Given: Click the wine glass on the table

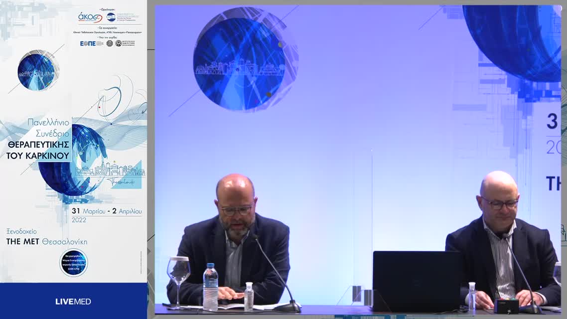Looking at the screenshot, I should point(178,283).
